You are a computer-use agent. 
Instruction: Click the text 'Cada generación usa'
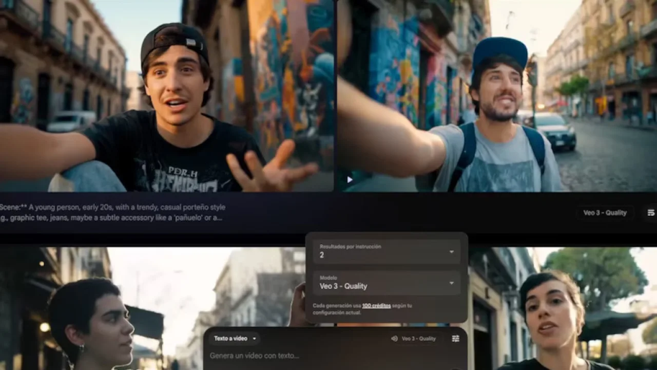pyautogui.click(x=337, y=306)
